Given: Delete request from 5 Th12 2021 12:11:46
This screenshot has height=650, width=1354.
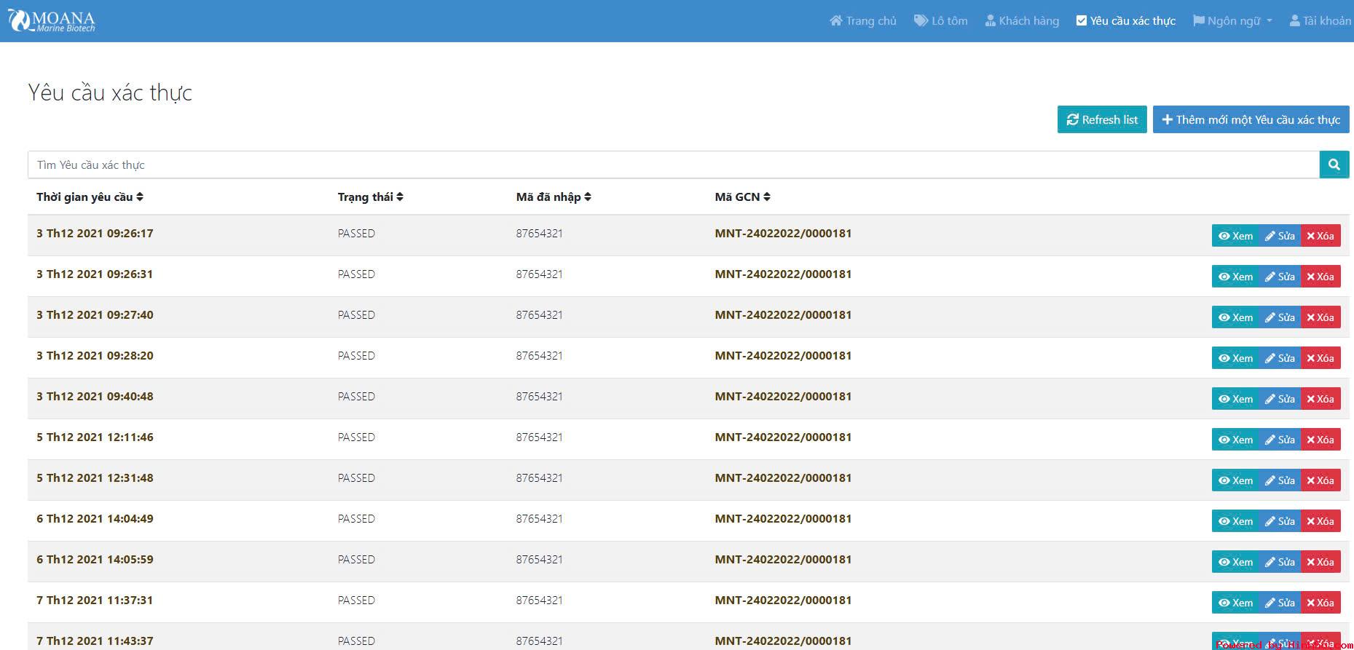Looking at the screenshot, I should (x=1320, y=440).
